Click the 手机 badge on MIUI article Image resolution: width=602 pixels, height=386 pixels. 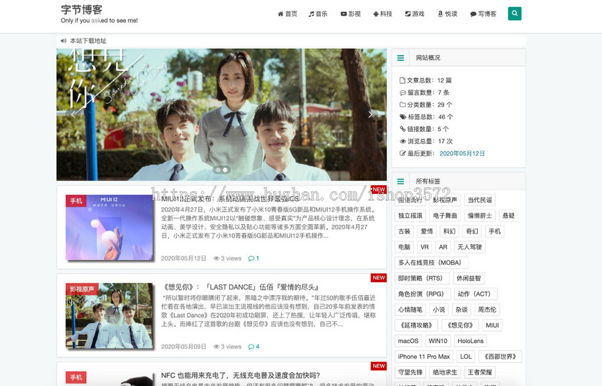click(x=76, y=201)
